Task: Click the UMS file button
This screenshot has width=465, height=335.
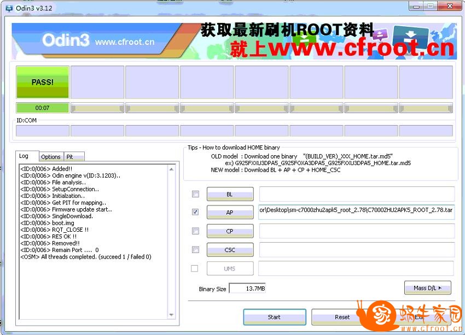Action: coord(230,268)
